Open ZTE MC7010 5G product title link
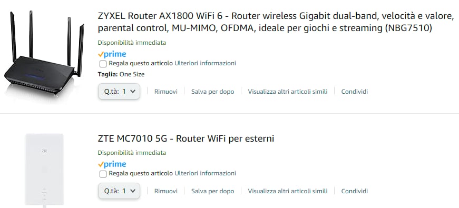This screenshot has width=459, height=208. pos(186,138)
